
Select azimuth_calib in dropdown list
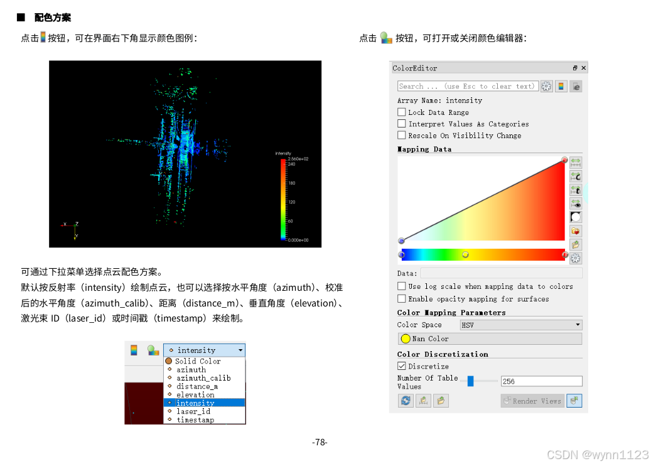203,378
